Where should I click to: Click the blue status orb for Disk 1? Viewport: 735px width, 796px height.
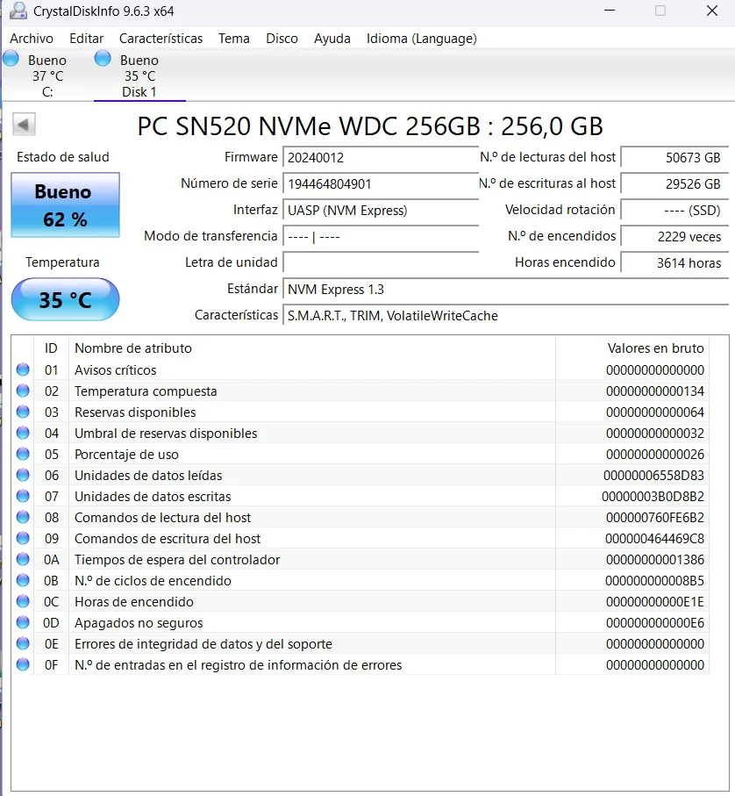tap(103, 59)
